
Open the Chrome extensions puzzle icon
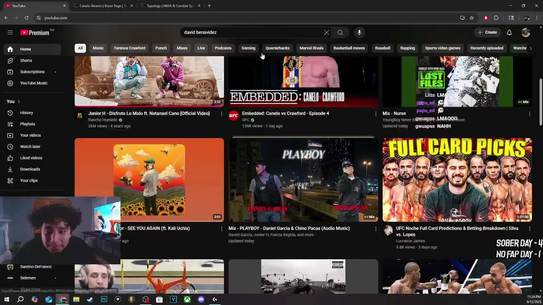point(496,18)
